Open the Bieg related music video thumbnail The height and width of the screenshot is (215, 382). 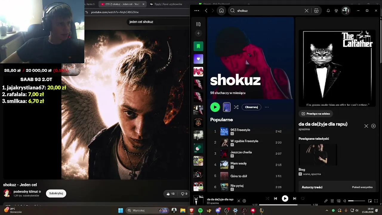[318, 155]
